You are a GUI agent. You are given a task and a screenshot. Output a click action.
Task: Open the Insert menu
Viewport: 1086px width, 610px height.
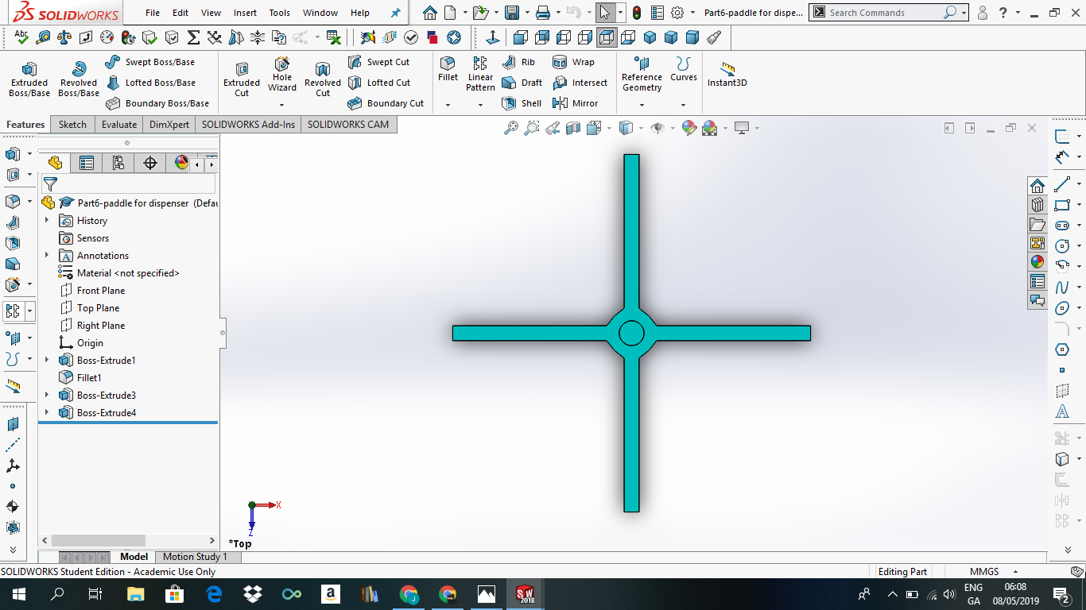(245, 13)
